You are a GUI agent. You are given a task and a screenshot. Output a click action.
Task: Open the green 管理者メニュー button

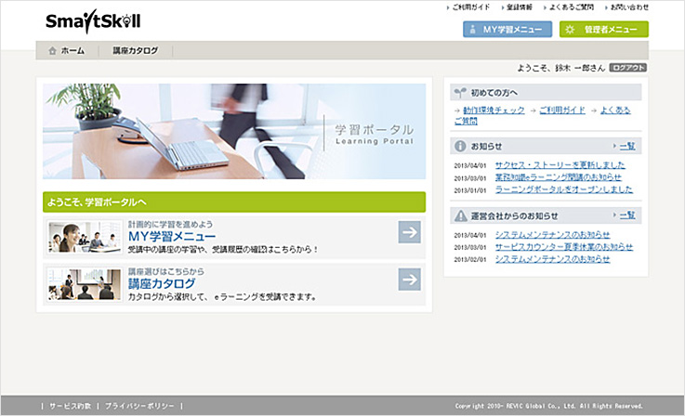tap(604, 30)
